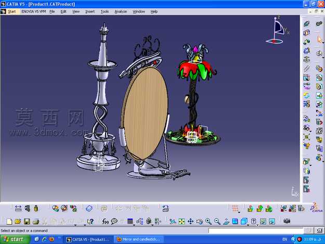
Task: Click the Assembly Design workbench icon
Action: coord(319,23)
